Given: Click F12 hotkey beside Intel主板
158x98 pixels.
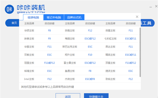Looking at the screenshot, I should 49,79.
